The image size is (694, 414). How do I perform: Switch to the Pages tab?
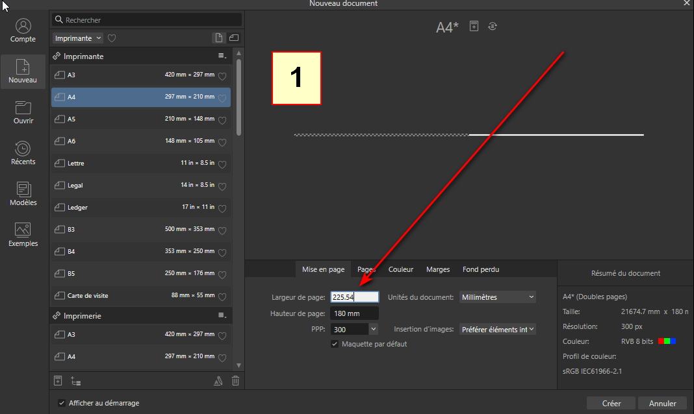[x=366, y=269]
